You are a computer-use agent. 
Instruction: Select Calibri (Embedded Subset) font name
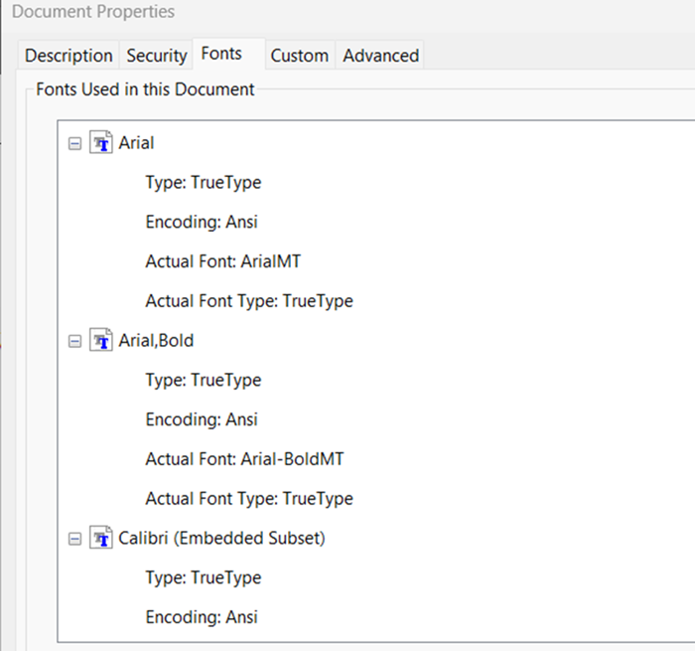[x=221, y=539]
